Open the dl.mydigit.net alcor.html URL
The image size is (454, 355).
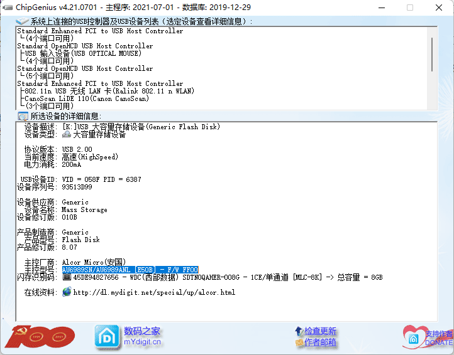(x=154, y=292)
